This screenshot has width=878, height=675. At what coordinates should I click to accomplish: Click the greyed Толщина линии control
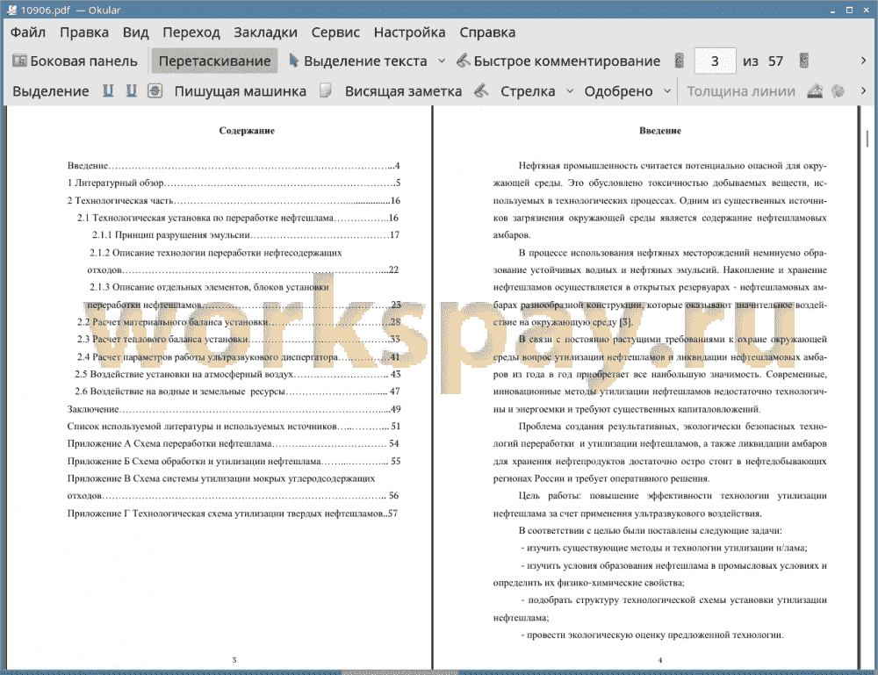(741, 91)
